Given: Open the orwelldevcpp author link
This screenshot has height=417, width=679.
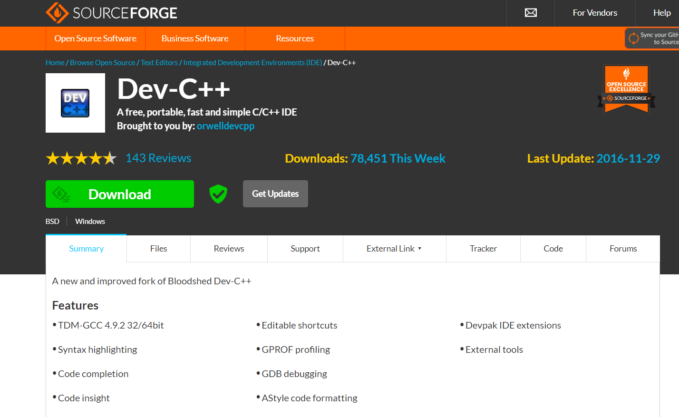Looking at the screenshot, I should pos(225,126).
